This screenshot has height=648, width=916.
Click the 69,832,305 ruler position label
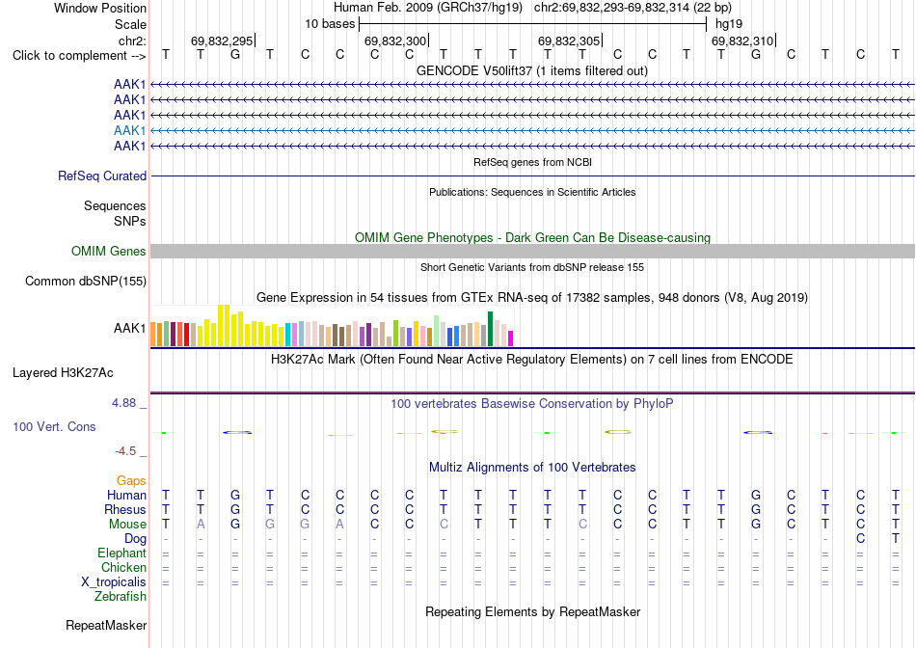pyautogui.click(x=569, y=40)
